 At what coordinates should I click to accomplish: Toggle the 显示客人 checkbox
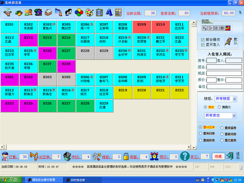tap(203, 45)
